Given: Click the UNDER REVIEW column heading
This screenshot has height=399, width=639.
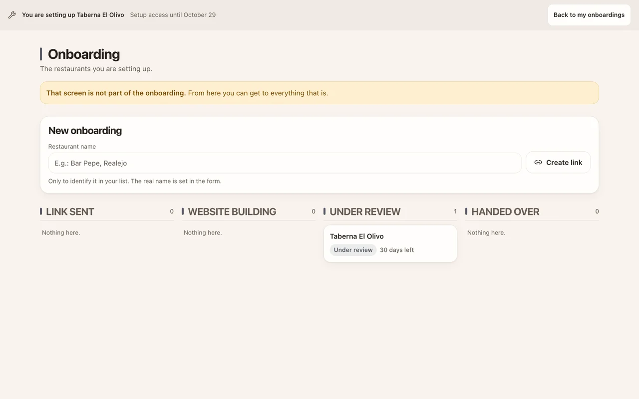Looking at the screenshot, I should pyautogui.click(x=365, y=211).
